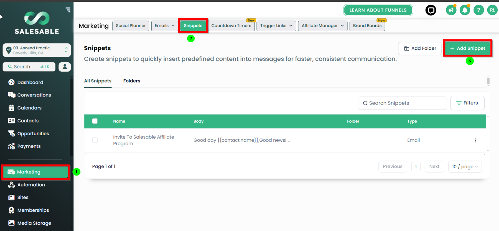Open announcements megaphone icon

[451, 10]
